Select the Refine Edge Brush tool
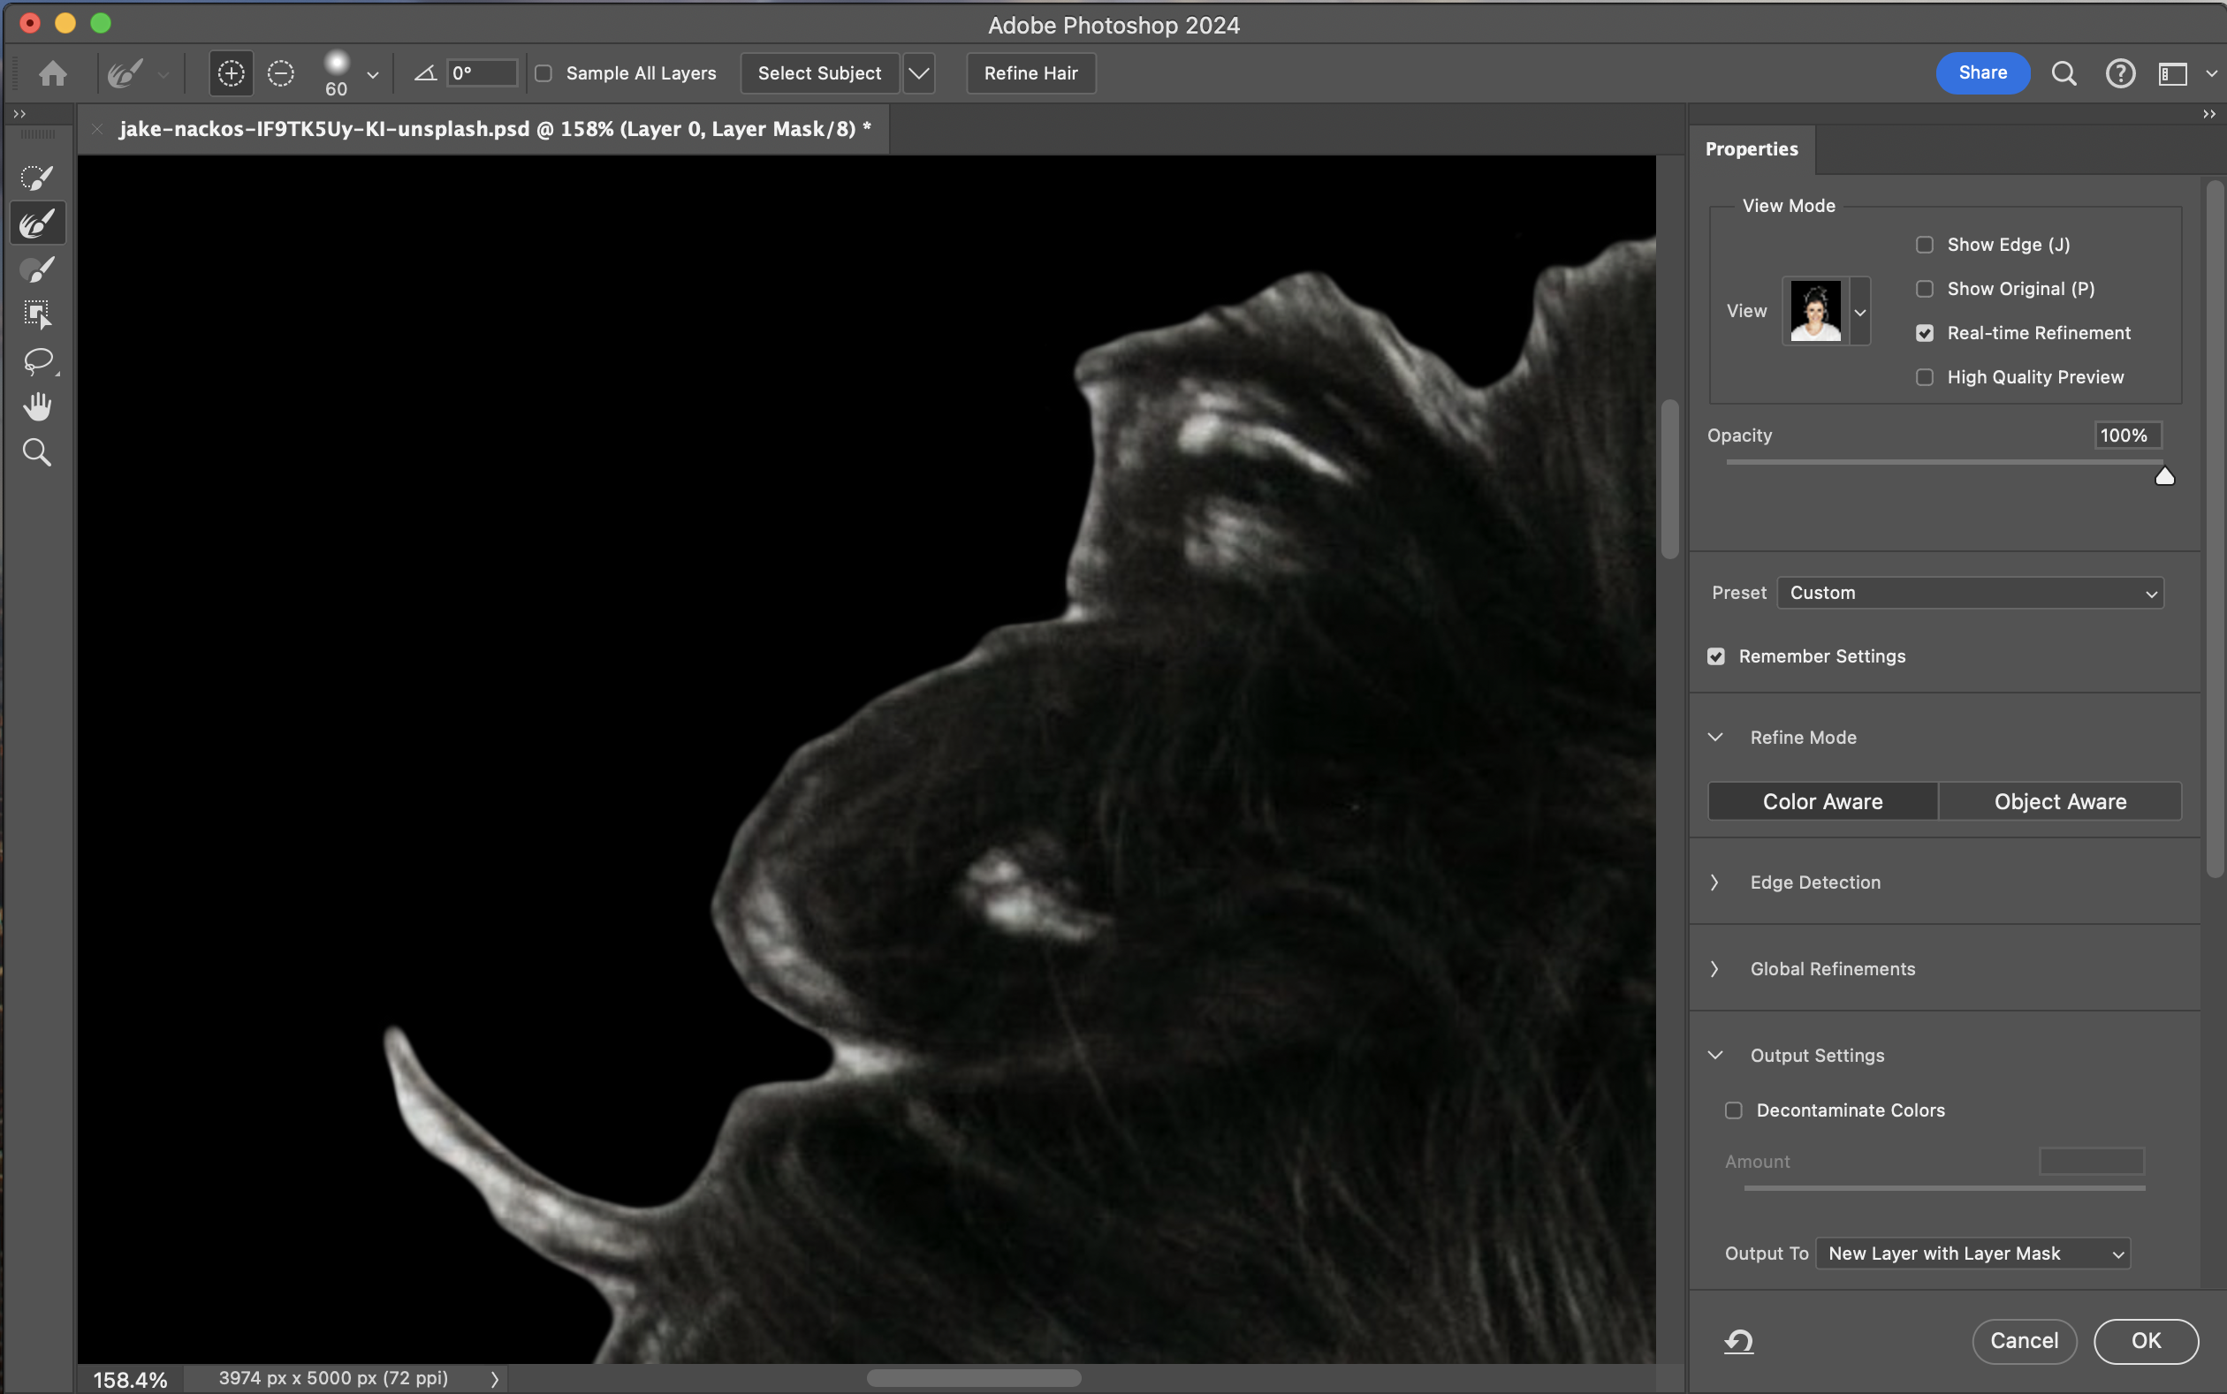Image resolution: width=2227 pixels, height=1394 pixels. (x=37, y=223)
